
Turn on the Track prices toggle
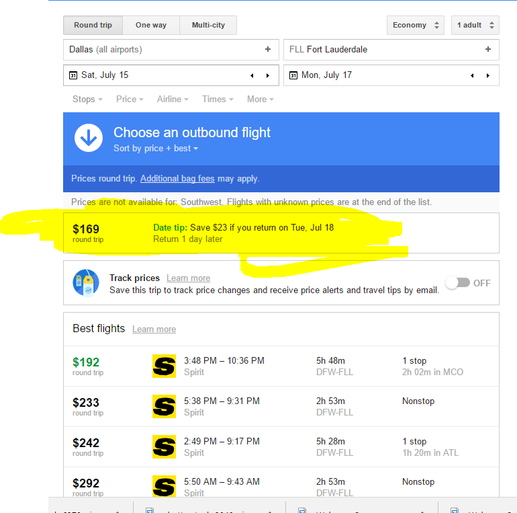[x=458, y=283]
